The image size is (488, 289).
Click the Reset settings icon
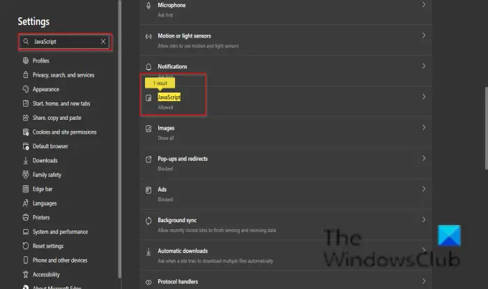click(x=26, y=246)
